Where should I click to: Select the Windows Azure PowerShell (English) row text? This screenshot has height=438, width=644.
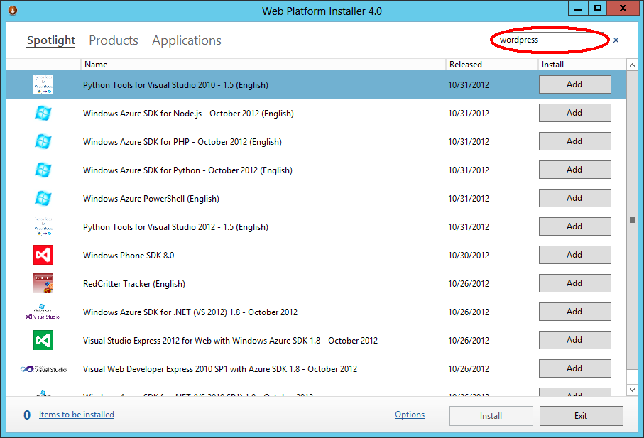tap(151, 199)
